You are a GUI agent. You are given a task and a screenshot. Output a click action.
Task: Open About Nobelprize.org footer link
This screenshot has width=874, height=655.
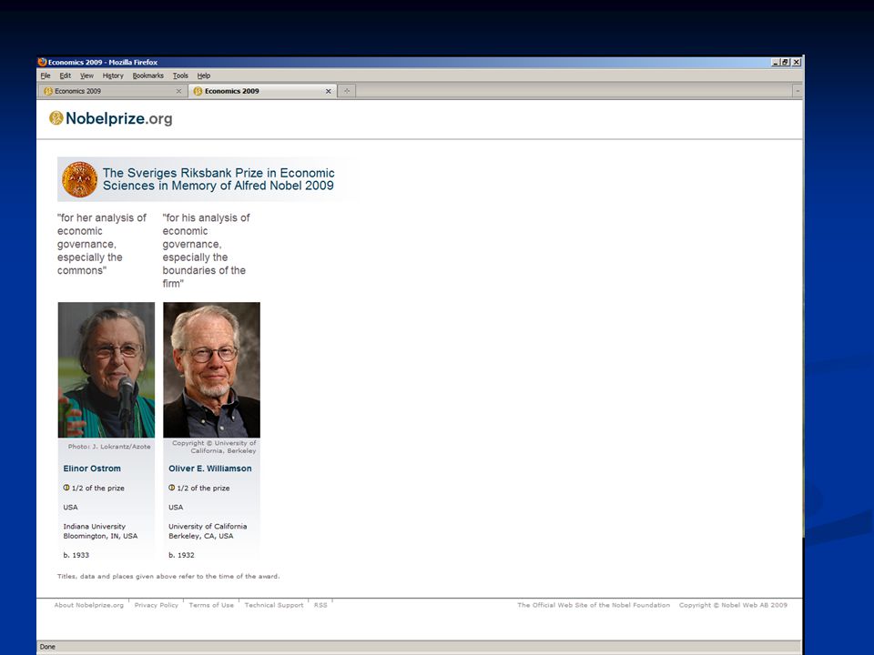[88, 605]
